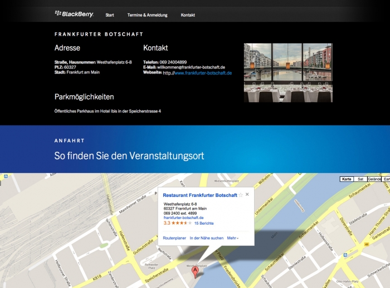Click the Gutleutstraße label on the map
This screenshot has height=288, width=390.
(x=143, y=247)
